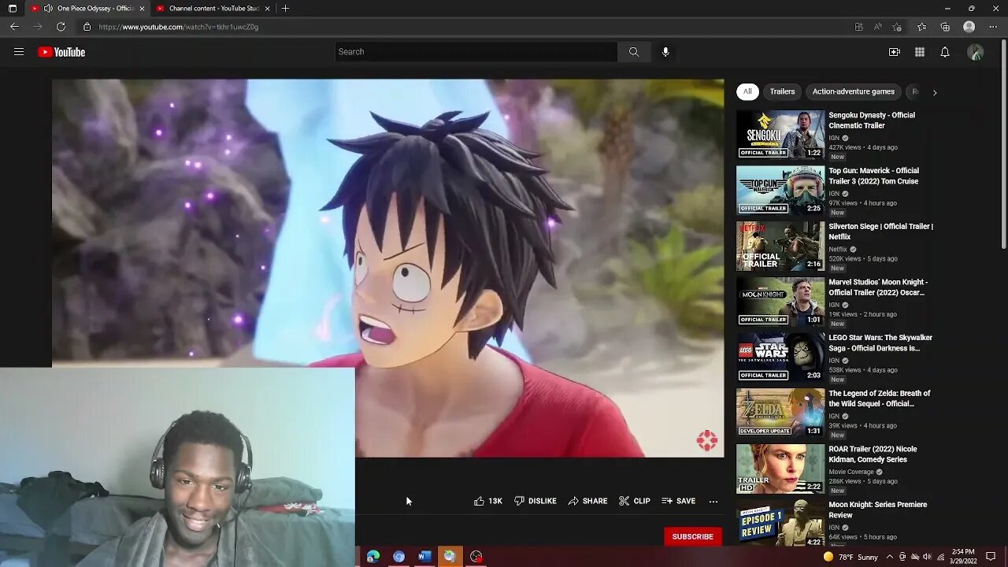This screenshot has width=1008, height=567.
Task: Refresh the page
Action: click(x=61, y=27)
